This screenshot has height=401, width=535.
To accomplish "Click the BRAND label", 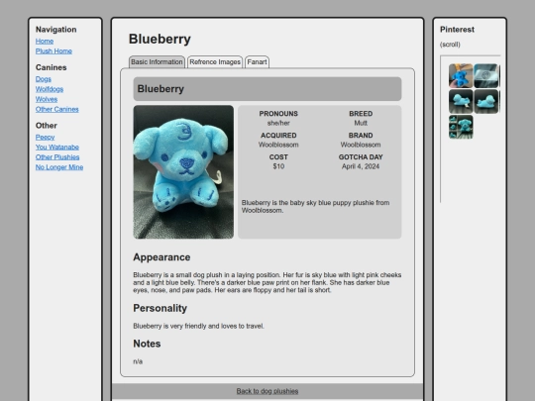I will (x=361, y=136).
